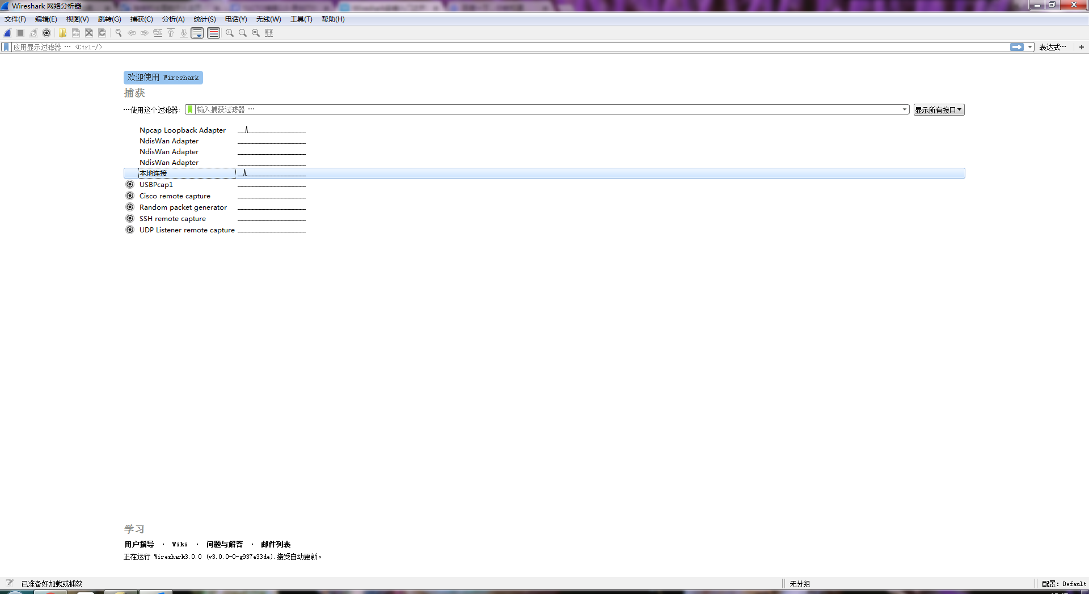Screen dimensions: 1089x594
Task: Expand display filter history dropdown arrow
Action: [1030, 47]
